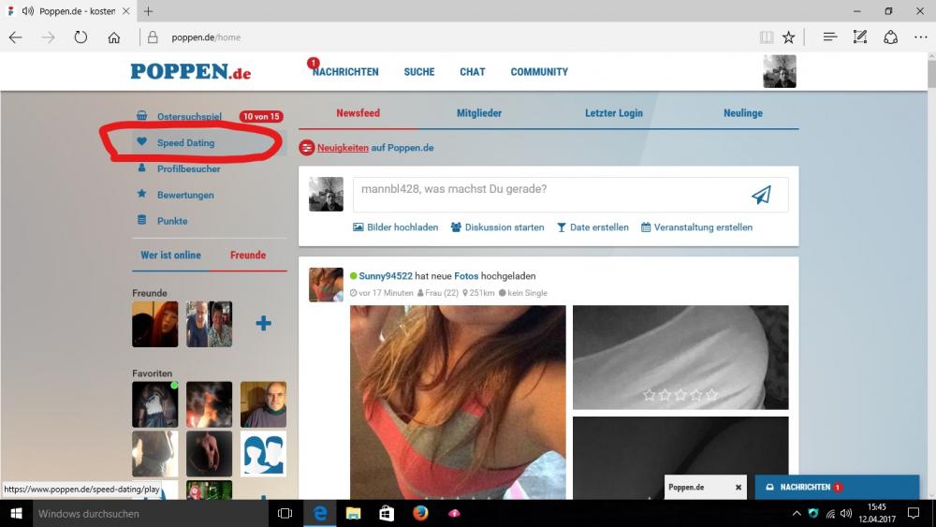The width and height of the screenshot is (936, 527).
Task: Open Firefox from the Windows taskbar
Action: click(420, 513)
